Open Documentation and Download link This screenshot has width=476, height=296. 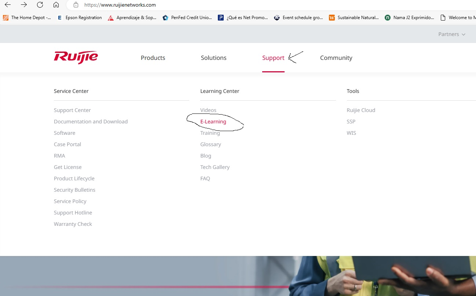click(91, 122)
